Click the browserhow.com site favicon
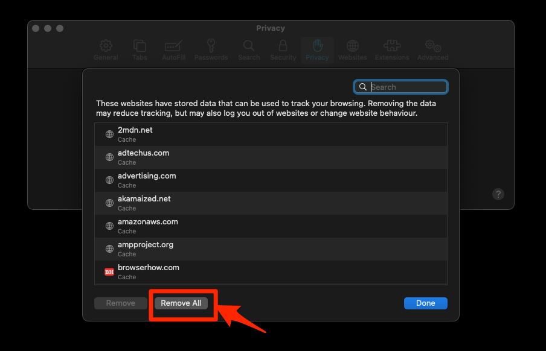The height and width of the screenshot is (351, 546). point(109,271)
